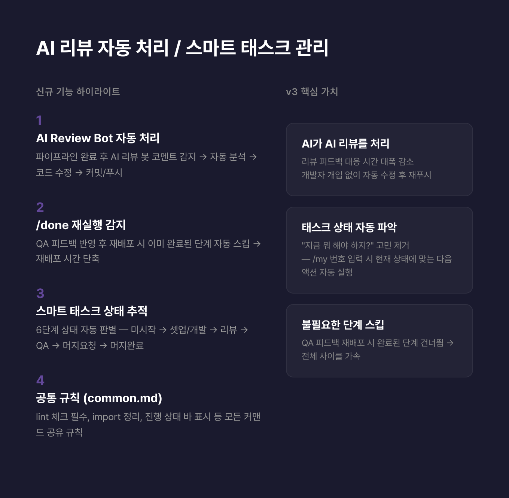
Task: Open the "태스크 상태 자동 파악" card title
Action: pos(349,227)
